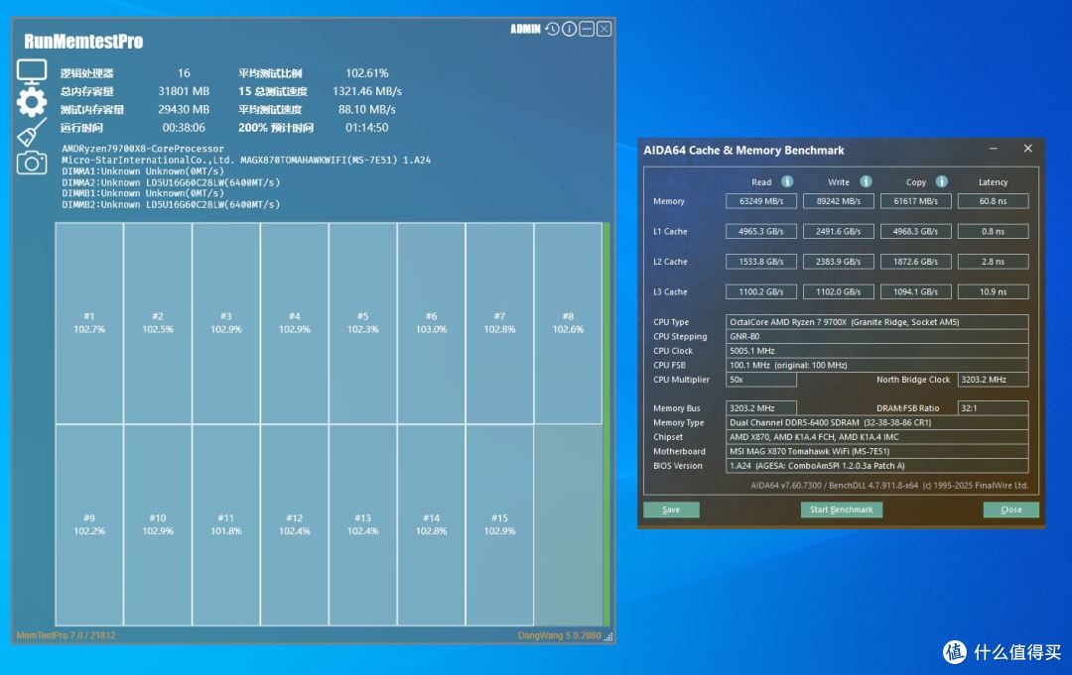Click the running time value 00:38:06
The height and width of the screenshot is (675, 1072).
[x=184, y=128]
